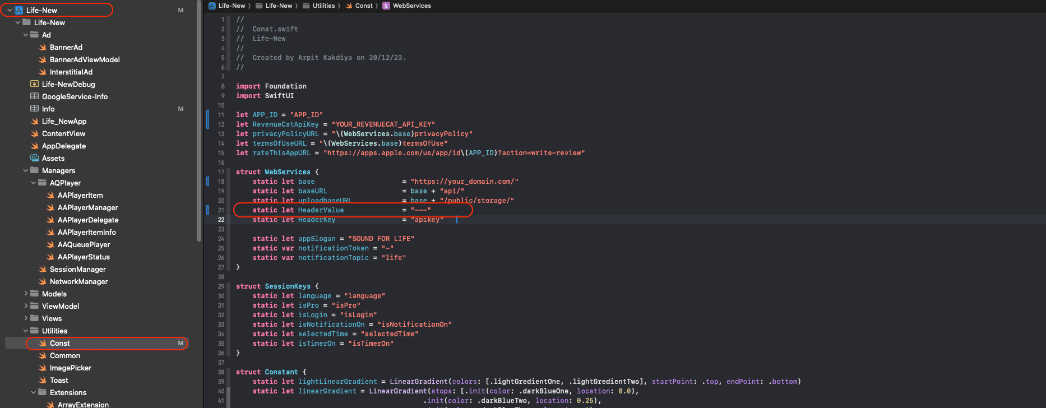Image resolution: width=1046 pixels, height=408 pixels.
Task: Expand the Models folder
Action: [25, 294]
